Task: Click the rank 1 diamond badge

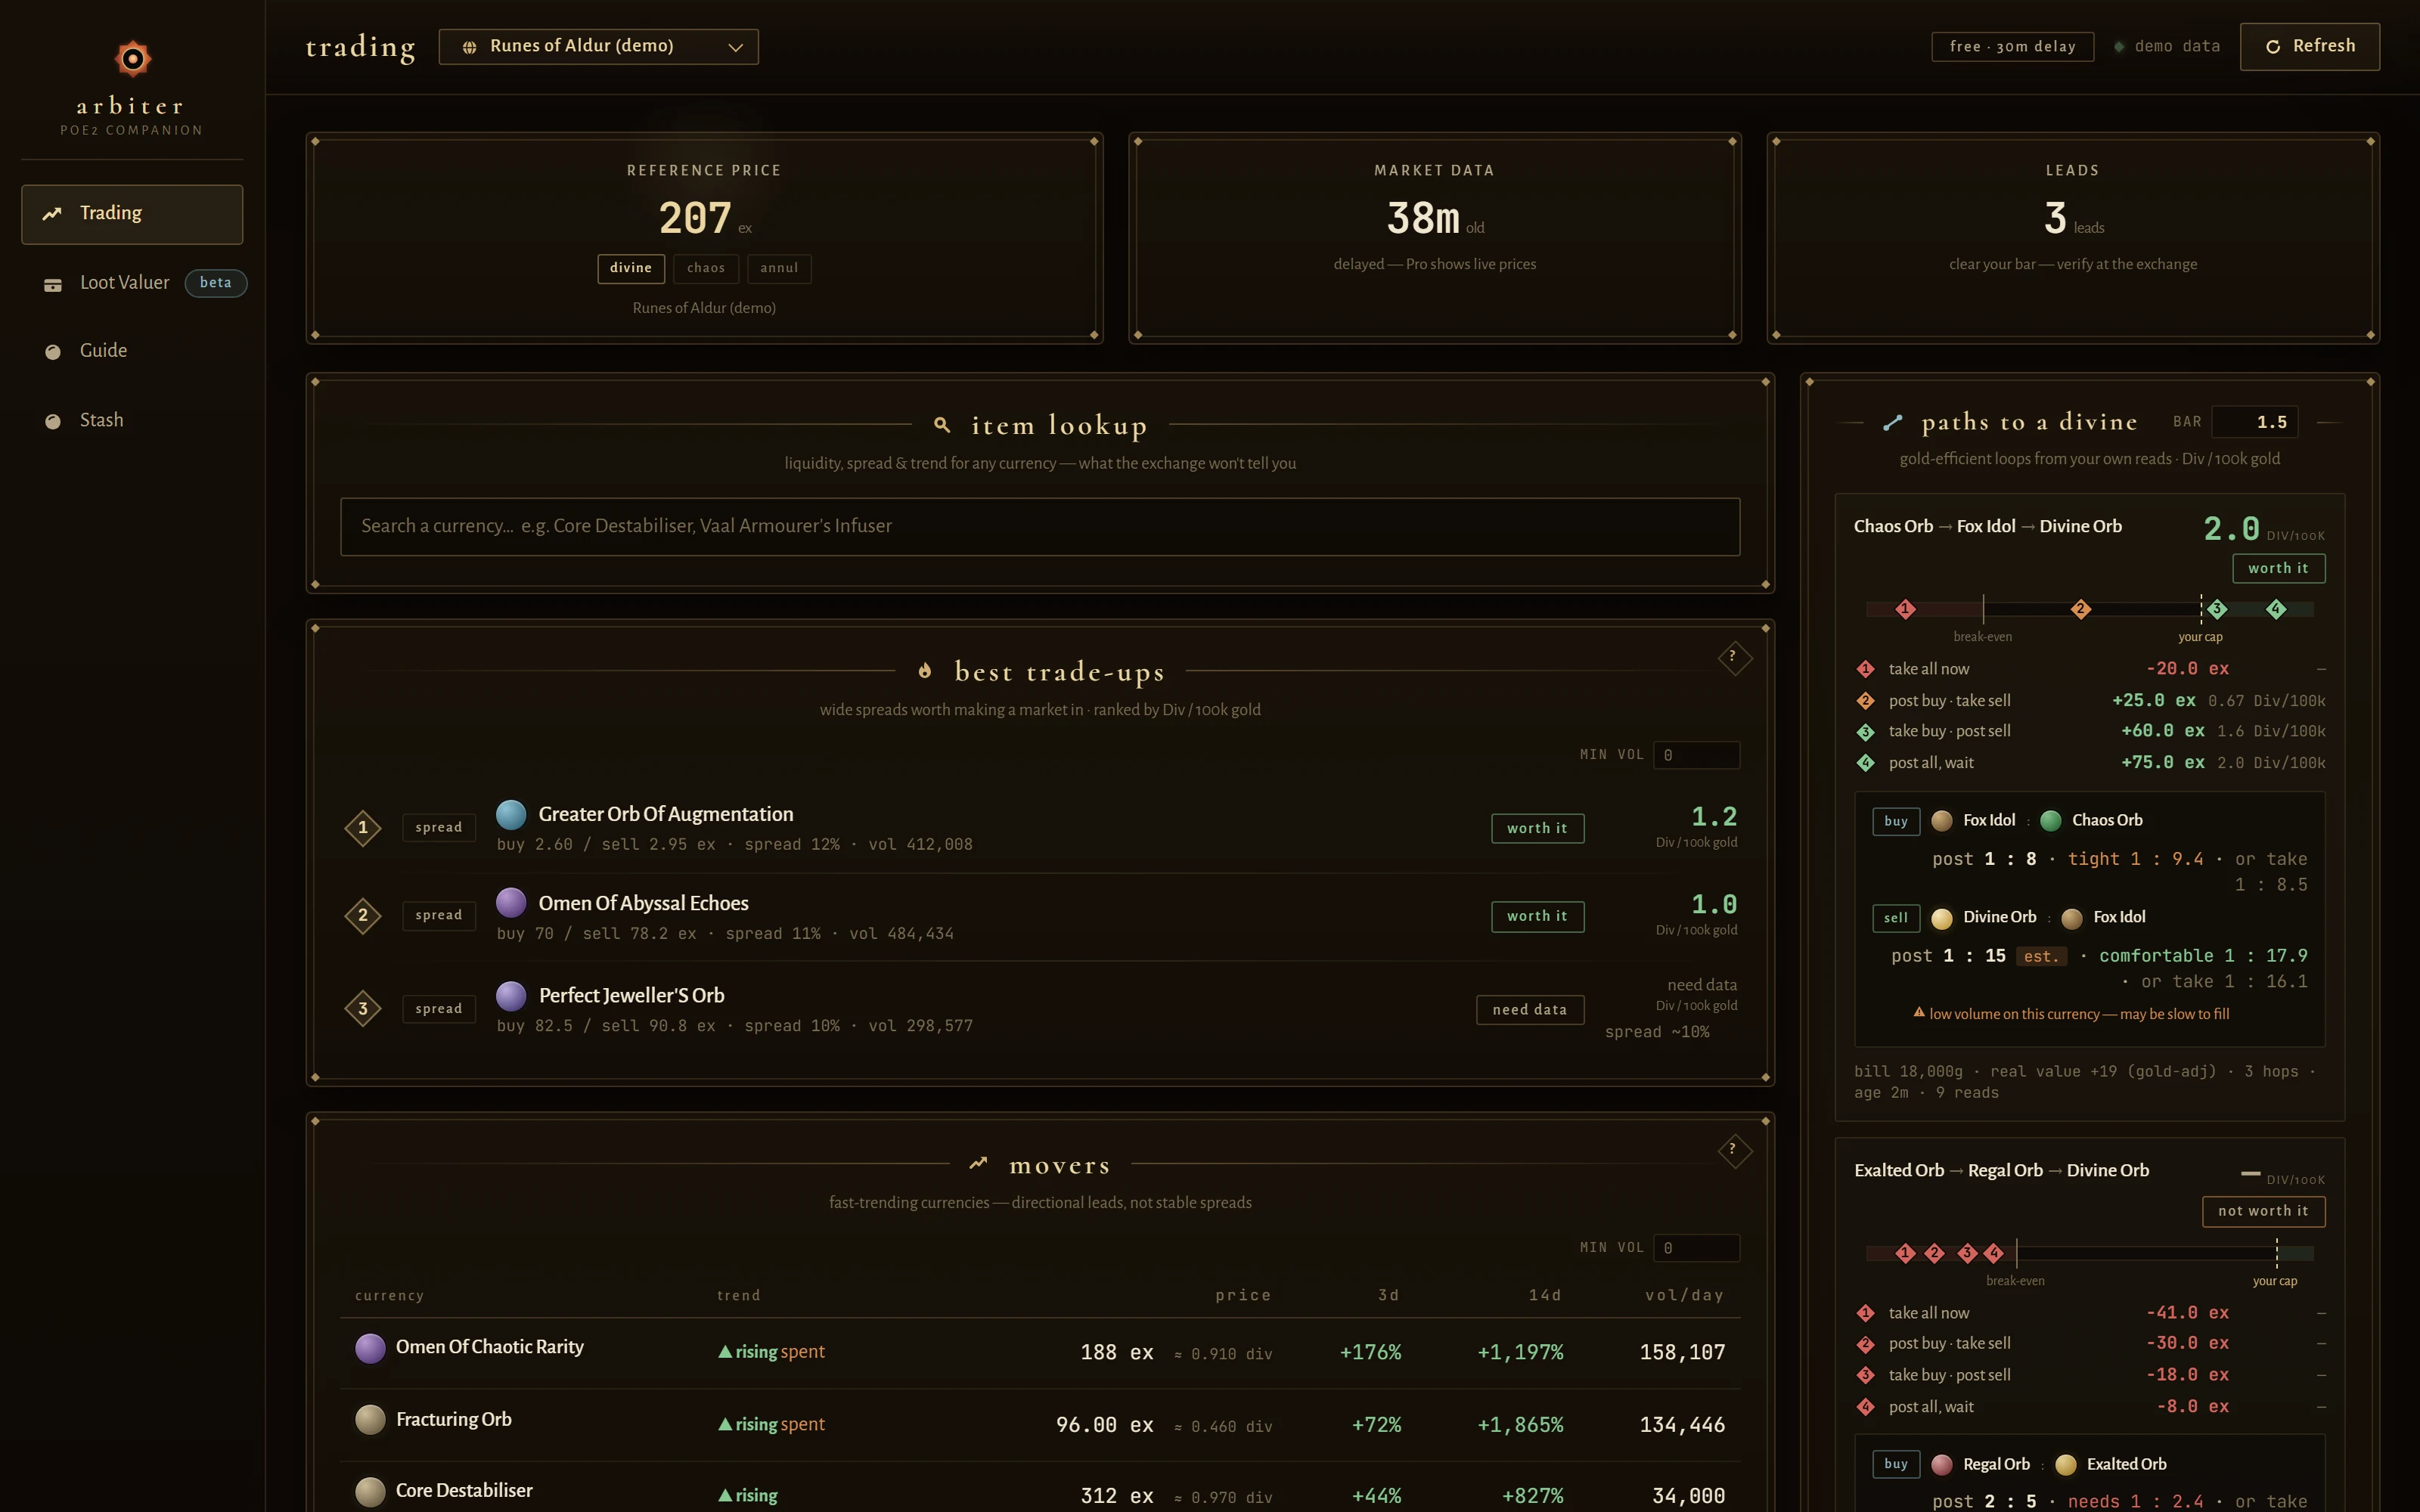Action: tap(363, 828)
